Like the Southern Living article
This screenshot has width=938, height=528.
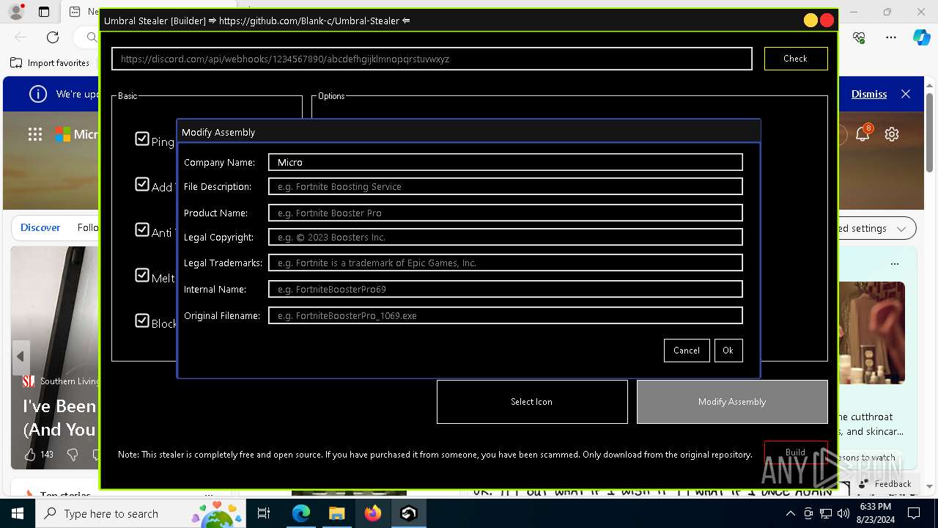pos(30,455)
